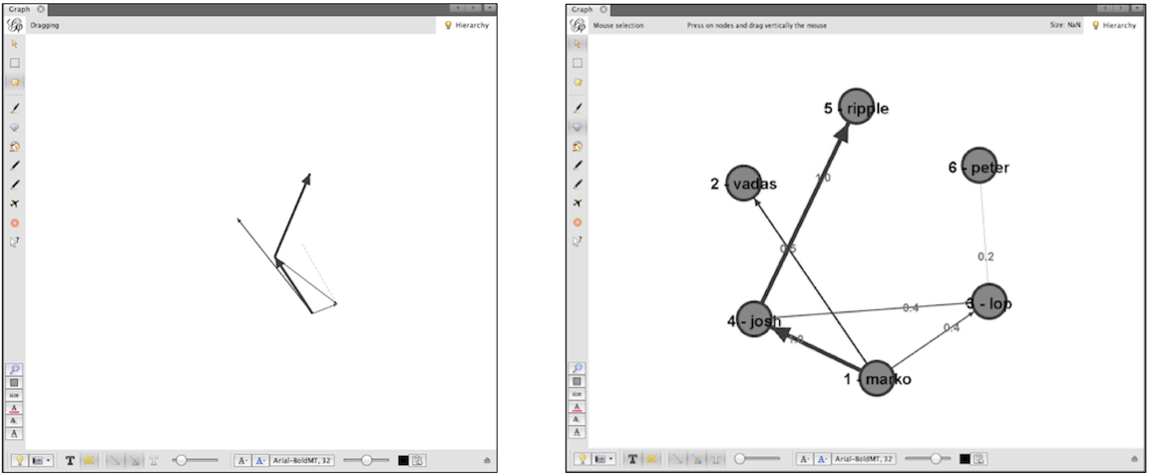The height and width of the screenshot is (474, 1149).
Task: Open the blue 'A' color mode dropdown, left window
Action: pos(259,460)
